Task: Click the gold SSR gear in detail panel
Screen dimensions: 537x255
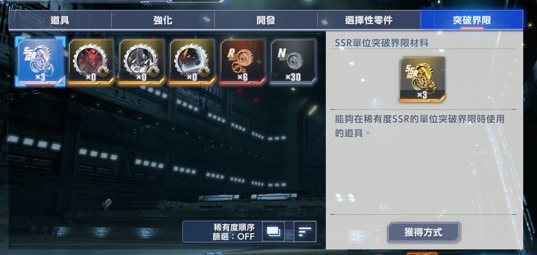Action: tap(422, 79)
